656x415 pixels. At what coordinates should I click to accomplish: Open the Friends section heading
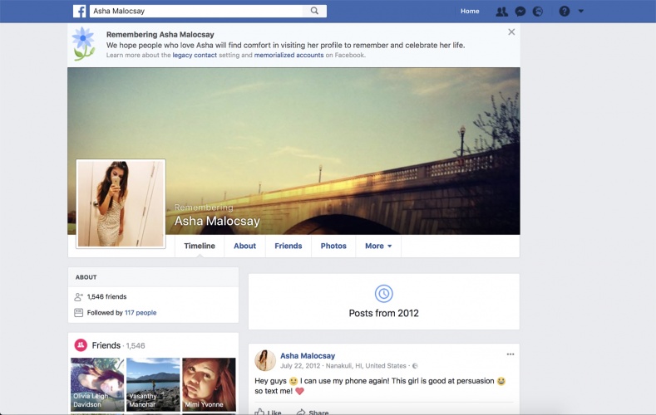pyautogui.click(x=106, y=345)
